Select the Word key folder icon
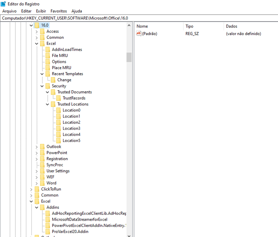Viewport: 278px width, 237px height. pyautogui.click(x=42, y=183)
